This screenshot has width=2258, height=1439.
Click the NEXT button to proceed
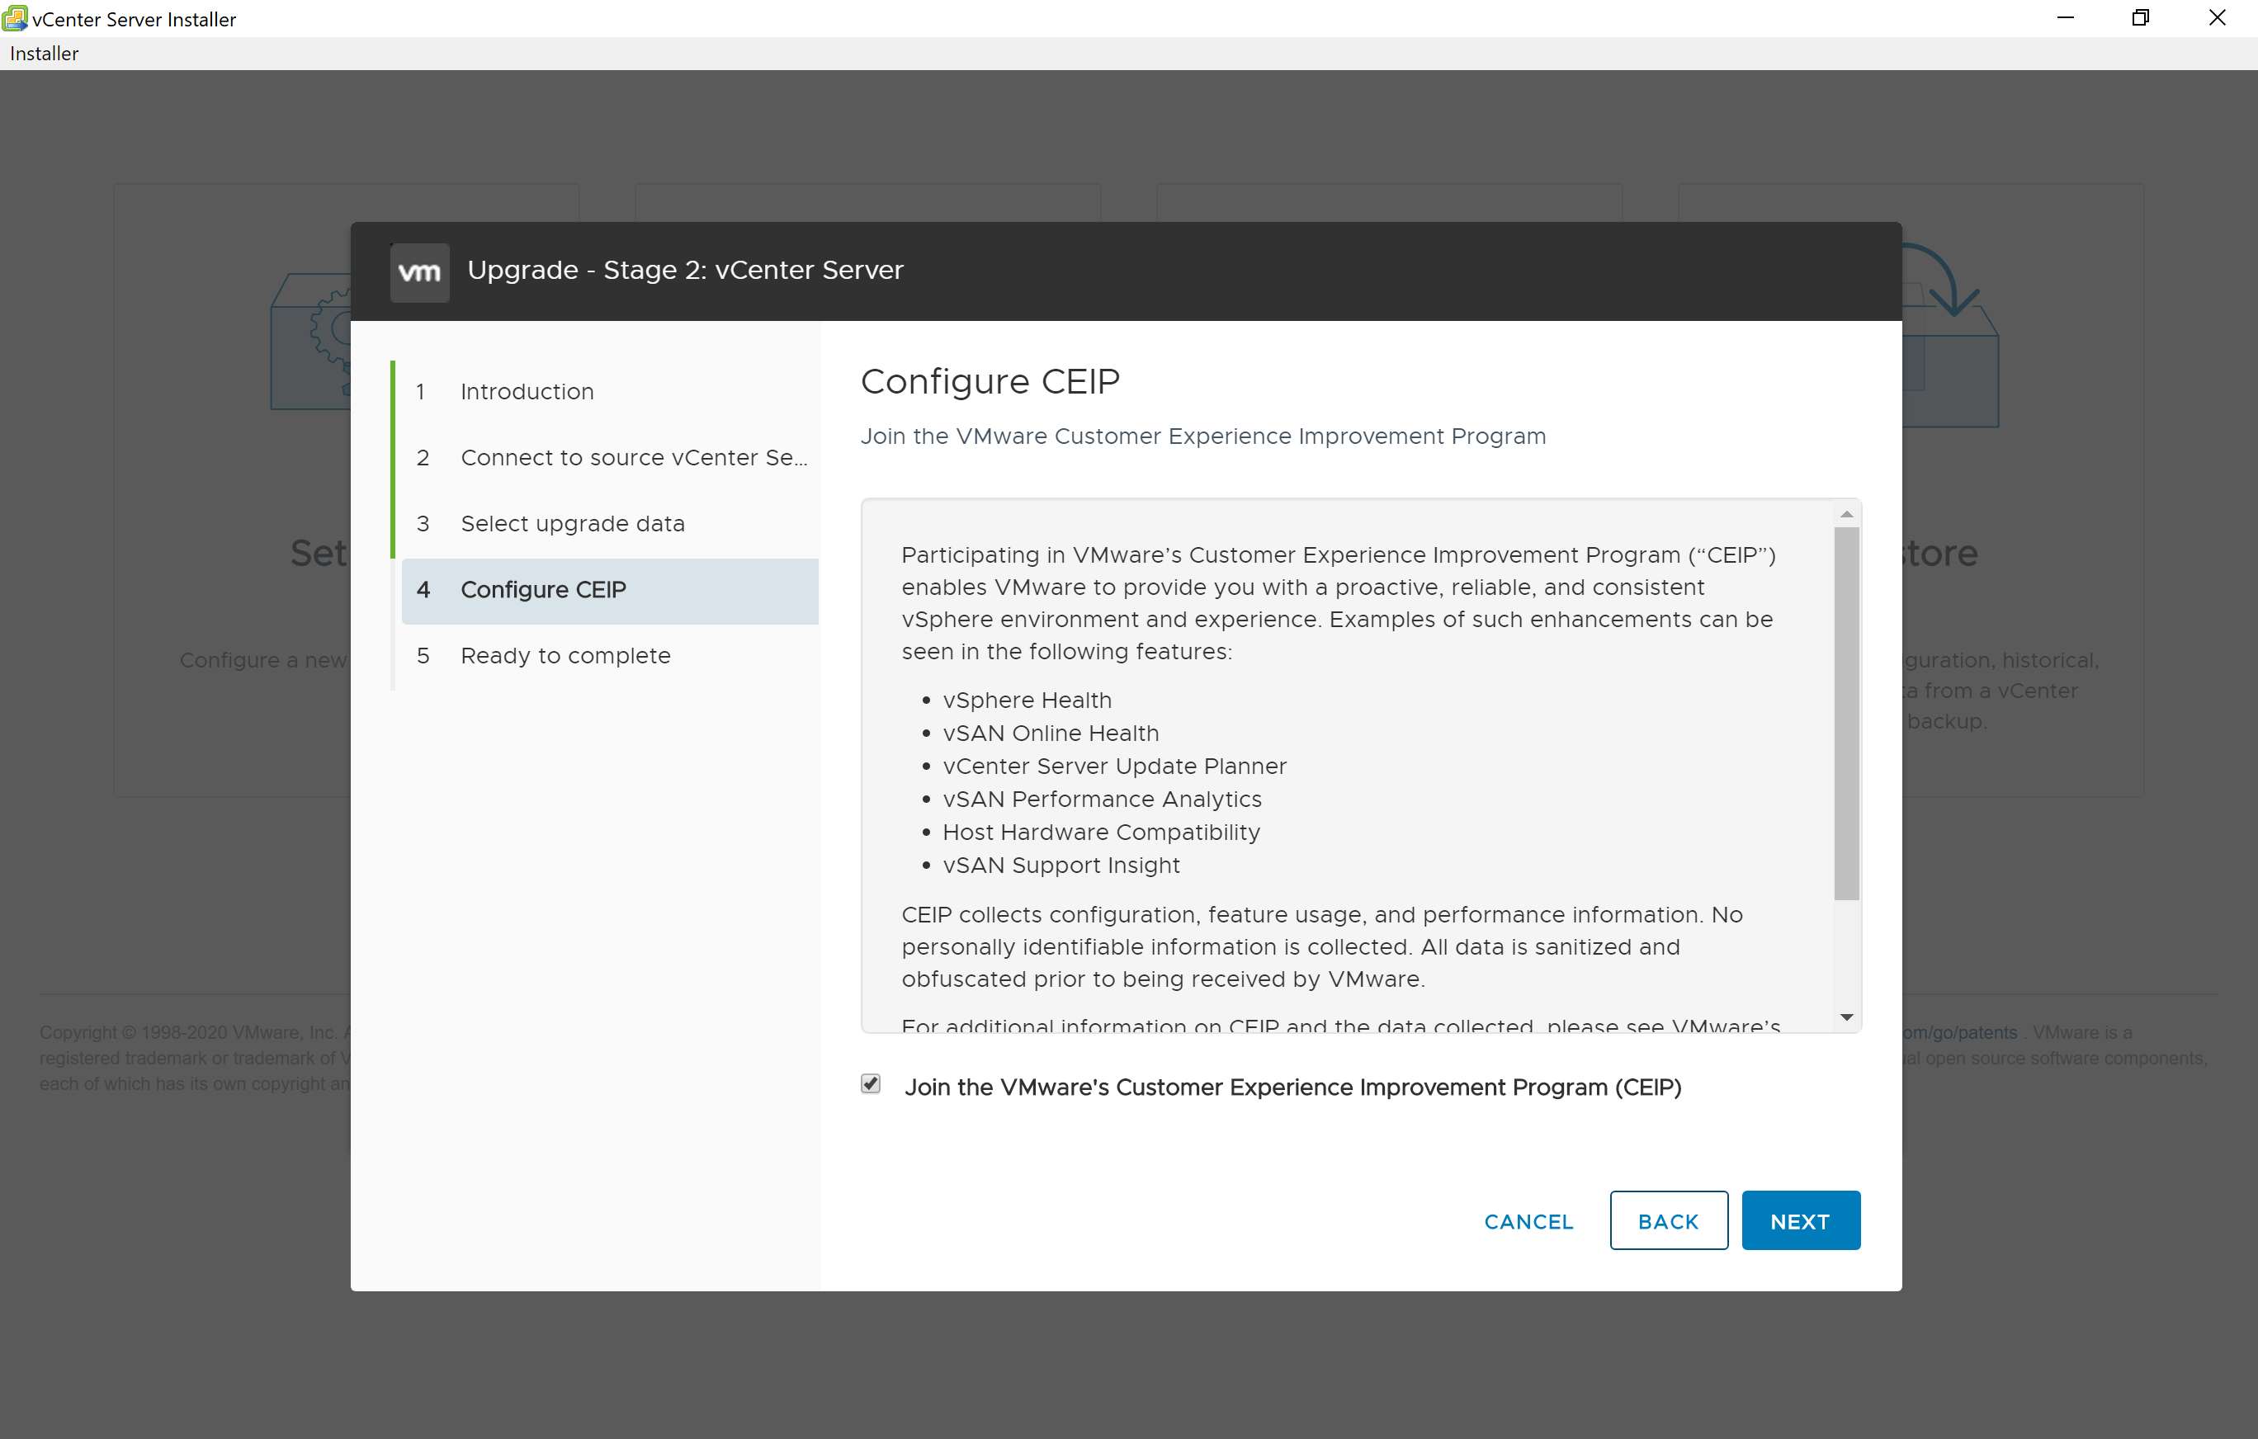pyautogui.click(x=1801, y=1220)
